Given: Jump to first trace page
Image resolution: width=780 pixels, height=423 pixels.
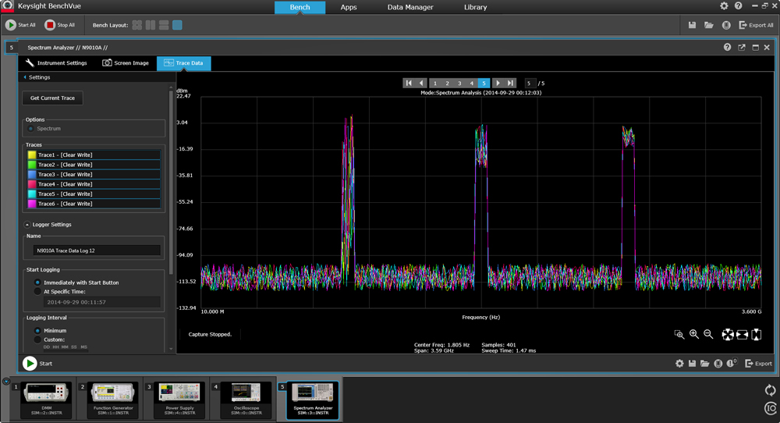Looking at the screenshot, I should (409, 83).
